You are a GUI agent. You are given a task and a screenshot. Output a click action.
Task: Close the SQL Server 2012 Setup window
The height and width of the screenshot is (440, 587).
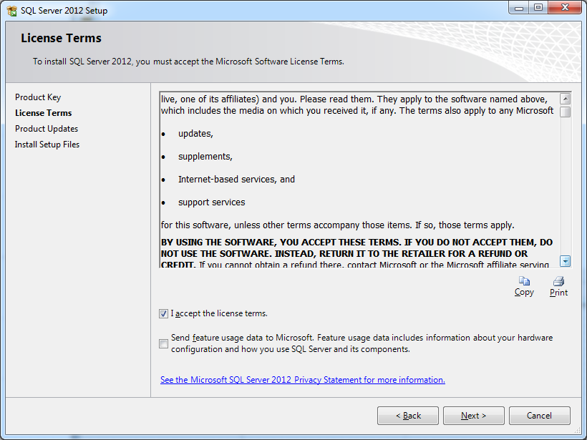(x=566, y=8)
